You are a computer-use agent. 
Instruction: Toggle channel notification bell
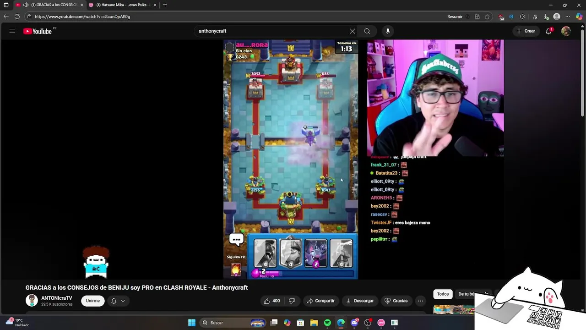tap(114, 301)
